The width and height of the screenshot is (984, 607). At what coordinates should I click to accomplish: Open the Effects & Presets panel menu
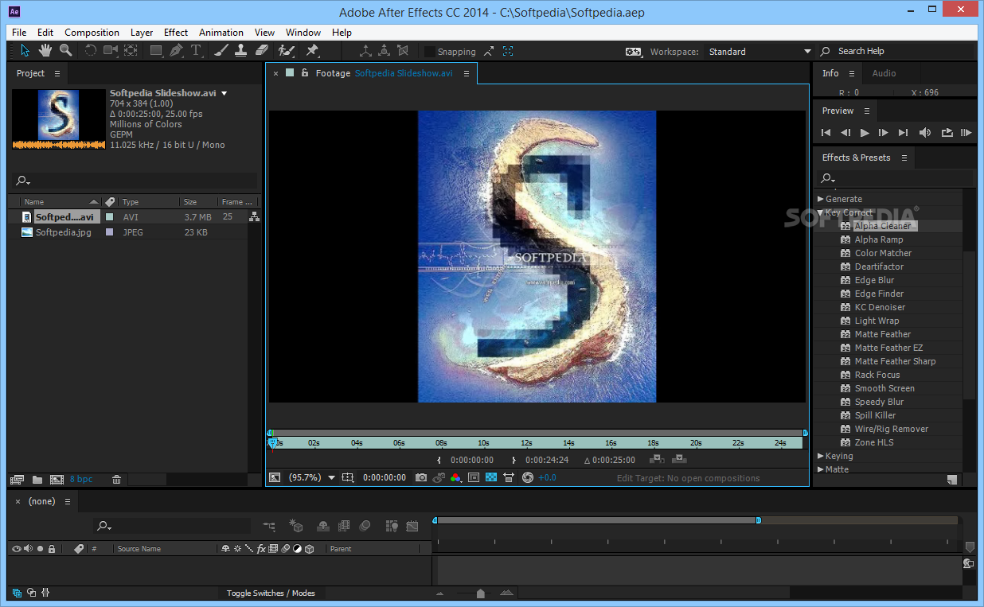click(904, 158)
